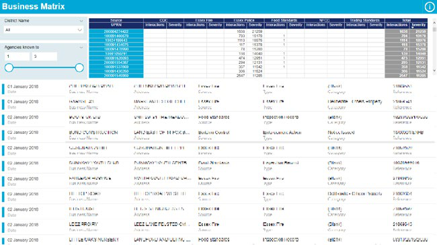Sort by Interactions under Essex Police
Image resolution: width=437 pixels, height=245 pixels.
(x=235, y=25)
